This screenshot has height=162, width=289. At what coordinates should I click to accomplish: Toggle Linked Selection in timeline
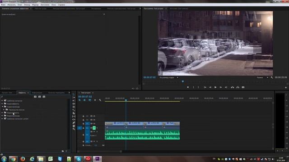pos(90,100)
